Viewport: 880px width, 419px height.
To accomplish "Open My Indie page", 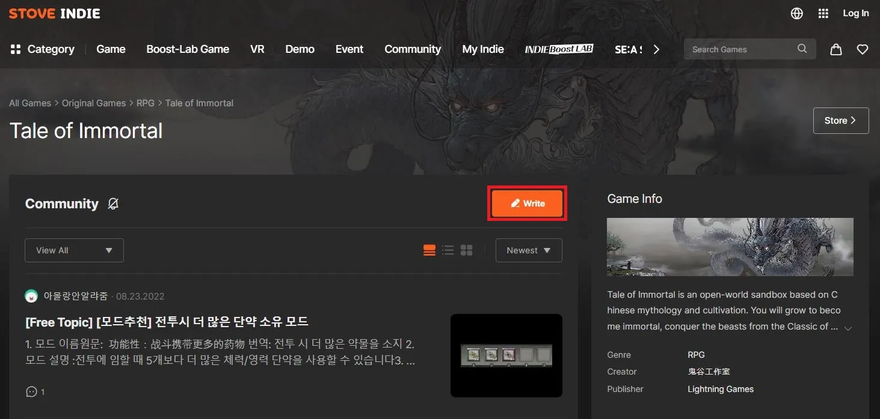I will [483, 49].
